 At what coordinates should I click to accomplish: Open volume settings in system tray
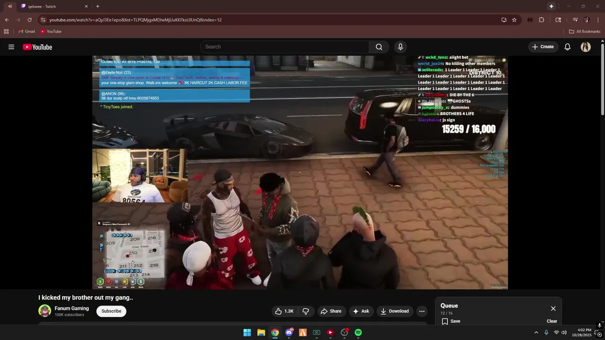[x=564, y=332]
